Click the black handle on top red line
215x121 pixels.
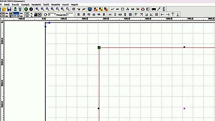(x=184, y=47)
